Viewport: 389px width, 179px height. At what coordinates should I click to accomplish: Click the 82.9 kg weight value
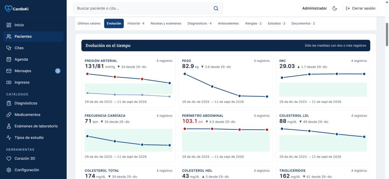188,66
